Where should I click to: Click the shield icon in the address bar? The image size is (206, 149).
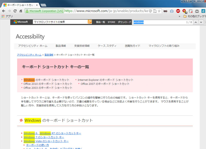[150, 11]
